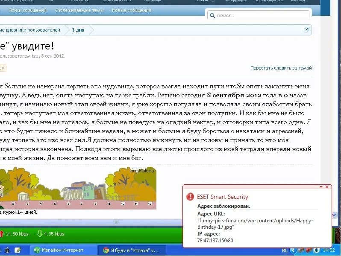Open the ESET notification dropdown arrow
This screenshot has height=256, width=341.
pos(321,187)
